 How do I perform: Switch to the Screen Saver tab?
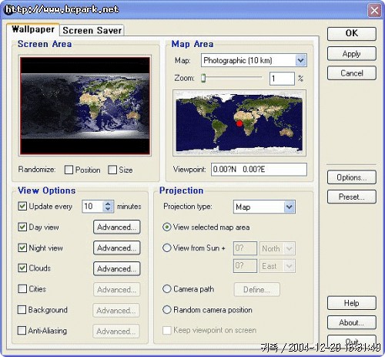point(92,30)
